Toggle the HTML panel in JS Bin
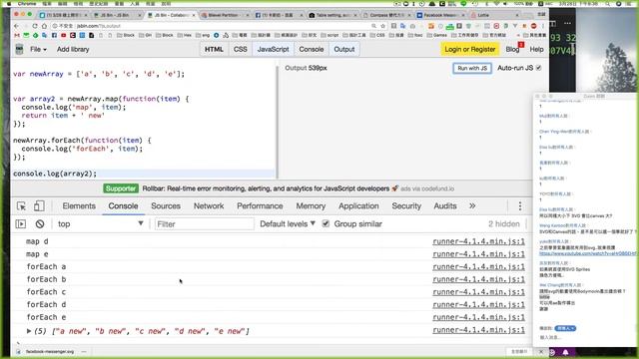The height and width of the screenshot is (359, 639). click(214, 49)
